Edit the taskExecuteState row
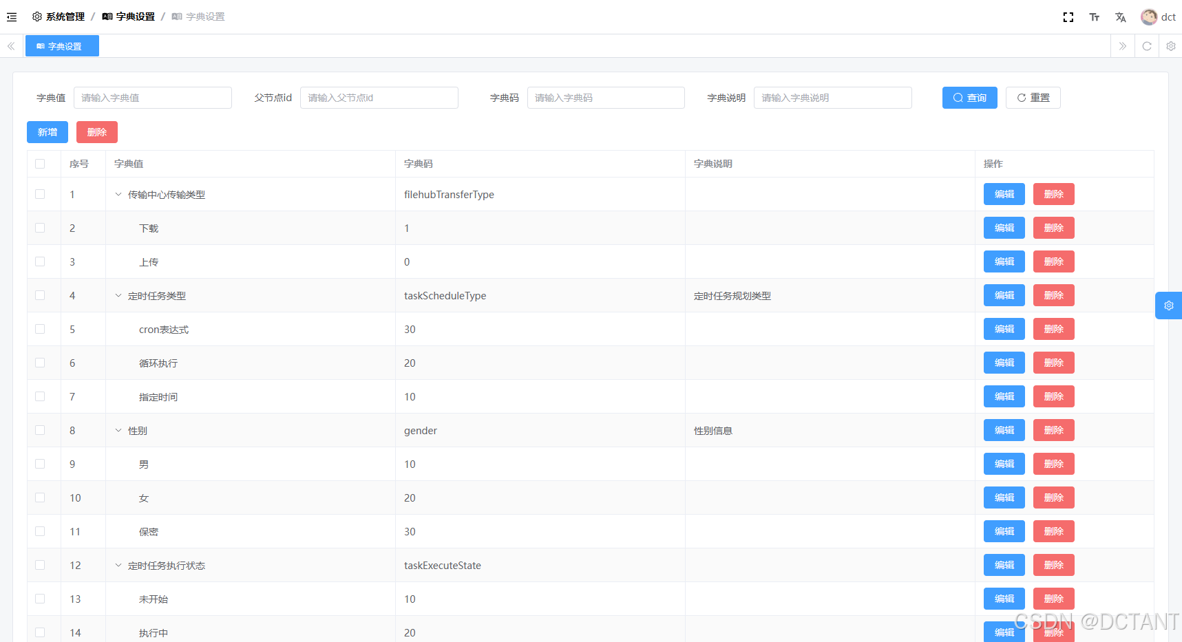This screenshot has height=642, width=1182. [x=1004, y=565]
